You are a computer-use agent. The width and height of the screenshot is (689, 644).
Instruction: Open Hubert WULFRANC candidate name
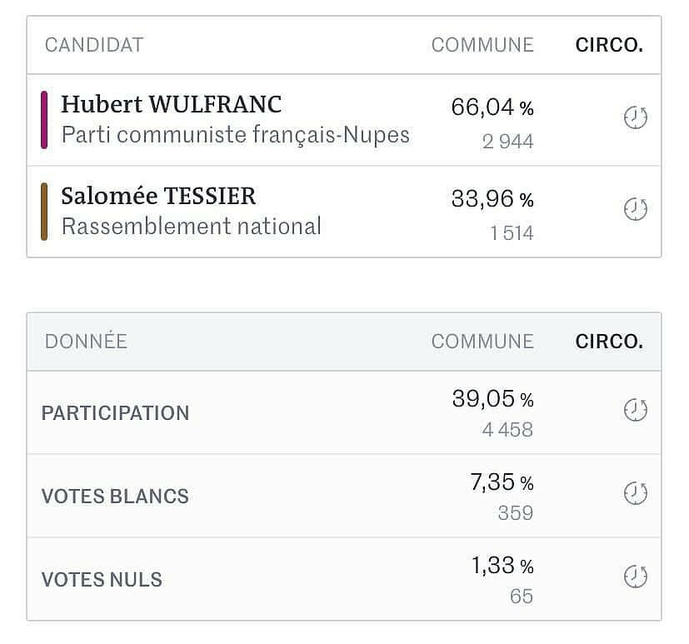click(172, 104)
